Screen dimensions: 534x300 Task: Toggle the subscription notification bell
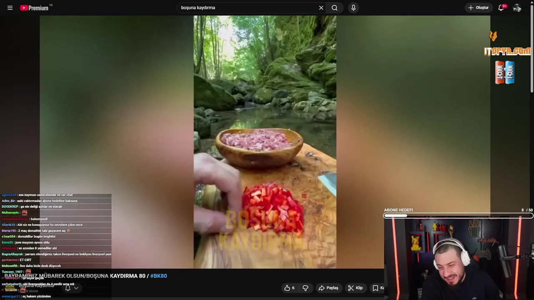[x=68, y=288]
